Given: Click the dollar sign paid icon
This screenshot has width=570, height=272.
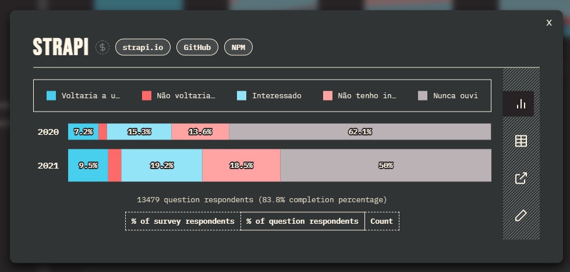Looking at the screenshot, I should [102, 48].
